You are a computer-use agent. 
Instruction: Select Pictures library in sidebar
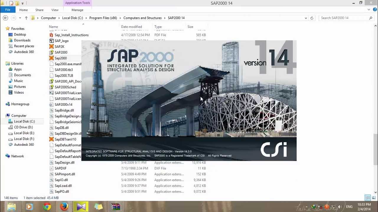click(20, 87)
